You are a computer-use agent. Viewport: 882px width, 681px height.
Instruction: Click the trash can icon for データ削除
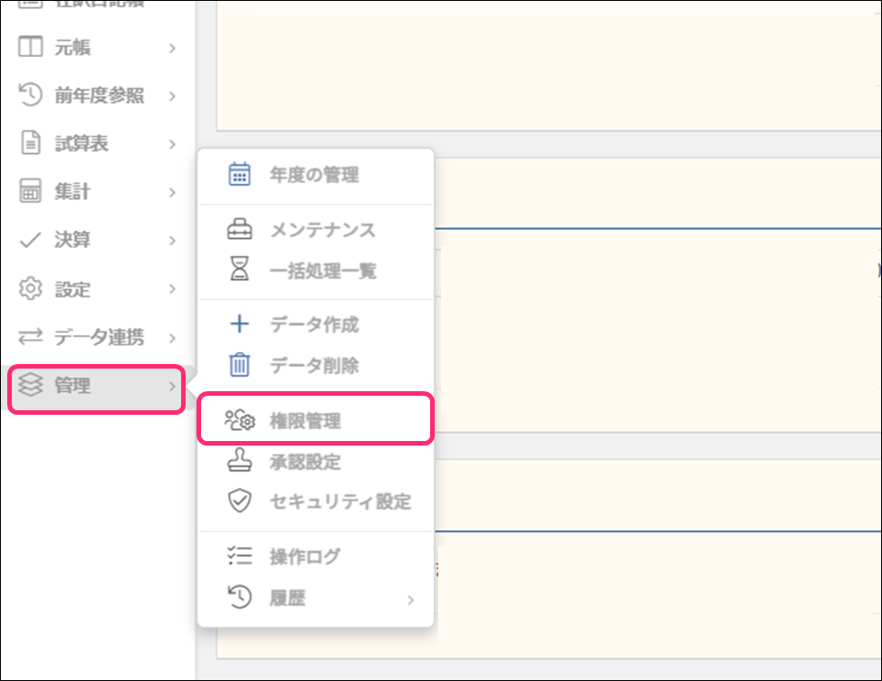[x=239, y=366]
